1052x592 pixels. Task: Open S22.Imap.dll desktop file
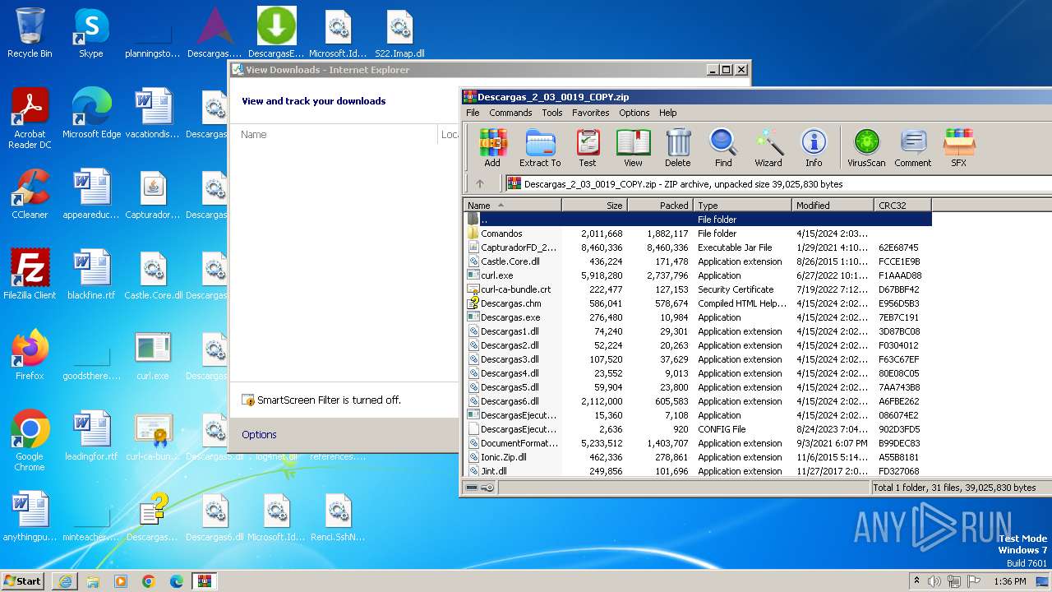(400, 34)
